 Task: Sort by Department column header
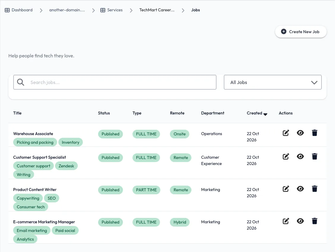tap(213, 113)
